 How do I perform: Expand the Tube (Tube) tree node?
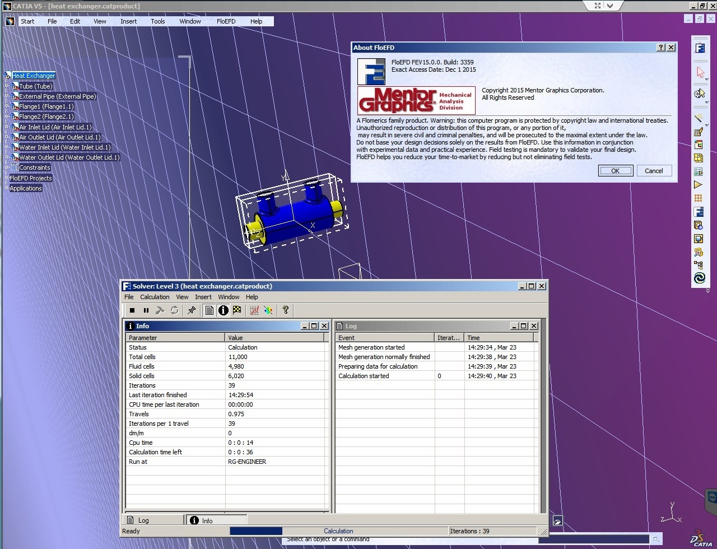[7, 86]
